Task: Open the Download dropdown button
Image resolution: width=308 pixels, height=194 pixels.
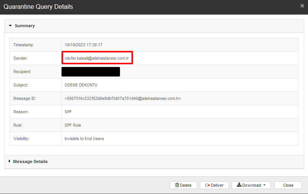Action: coord(251,185)
